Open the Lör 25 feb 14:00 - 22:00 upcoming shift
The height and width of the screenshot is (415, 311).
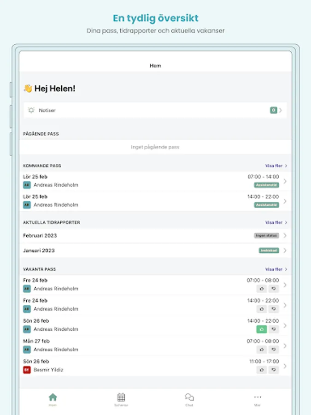click(x=155, y=201)
